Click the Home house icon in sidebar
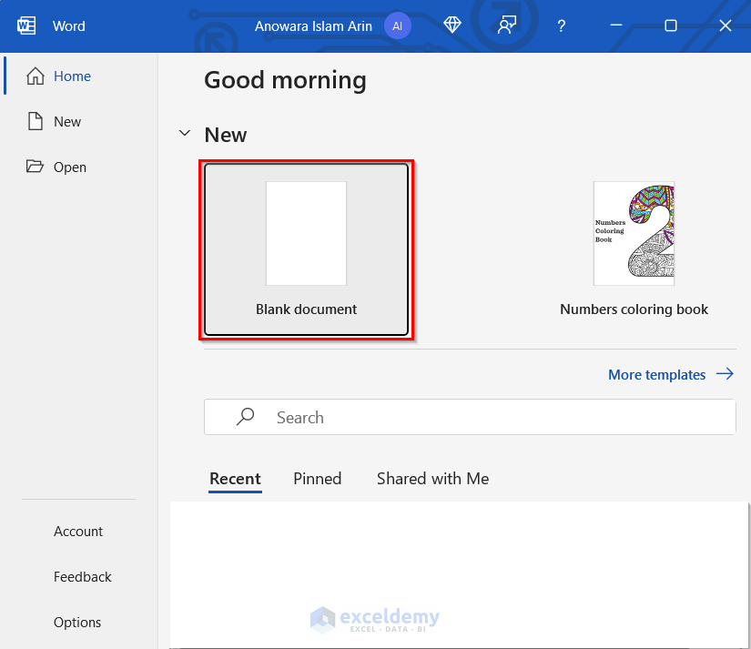This screenshot has height=649, width=751. pos(36,76)
